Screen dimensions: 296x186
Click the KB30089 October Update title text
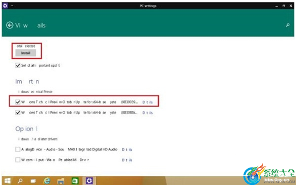tap(79, 102)
